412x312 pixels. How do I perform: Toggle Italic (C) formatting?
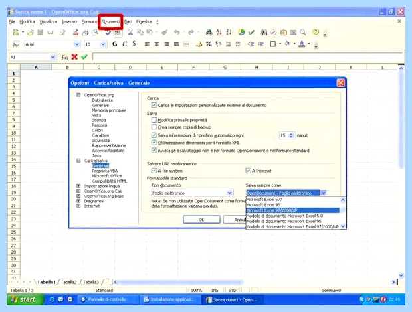[124, 44]
